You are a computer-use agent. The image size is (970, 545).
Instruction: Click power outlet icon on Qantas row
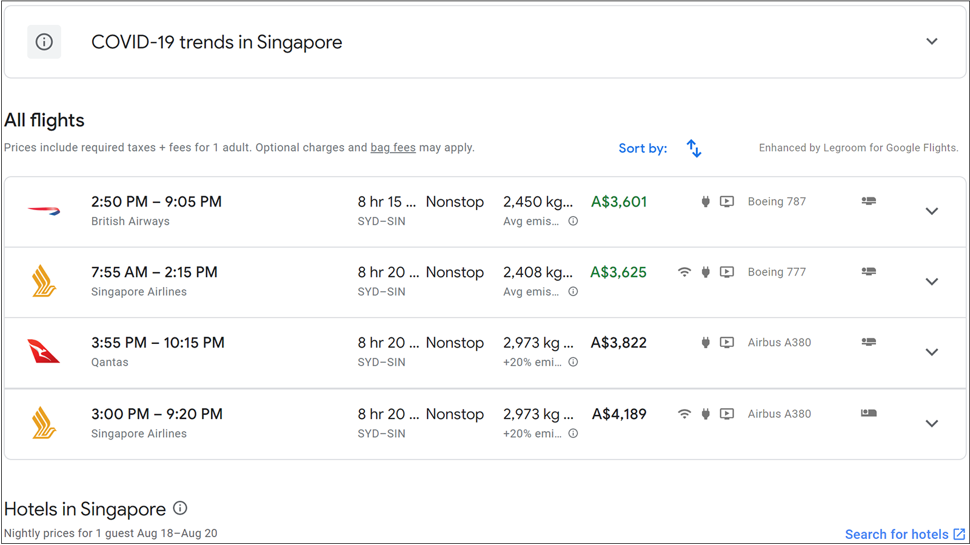pyautogui.click(x=706, y=342)
